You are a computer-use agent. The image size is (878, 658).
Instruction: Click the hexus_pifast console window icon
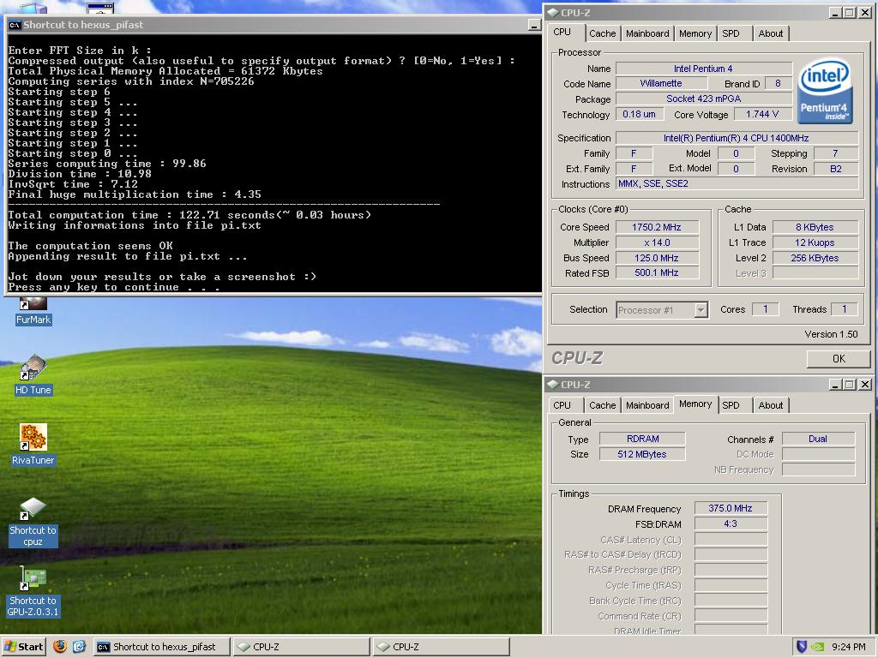tap(15, 25)
